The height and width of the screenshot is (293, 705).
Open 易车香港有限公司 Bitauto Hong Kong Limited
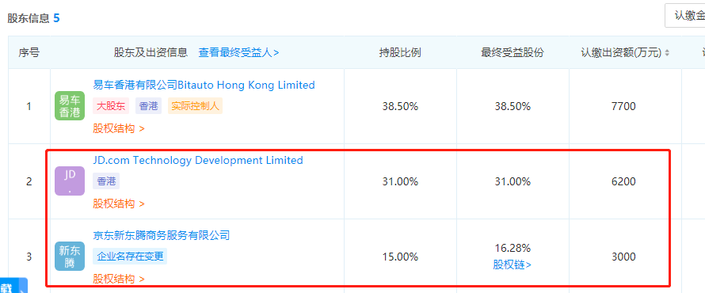click(x=204, y=85)
